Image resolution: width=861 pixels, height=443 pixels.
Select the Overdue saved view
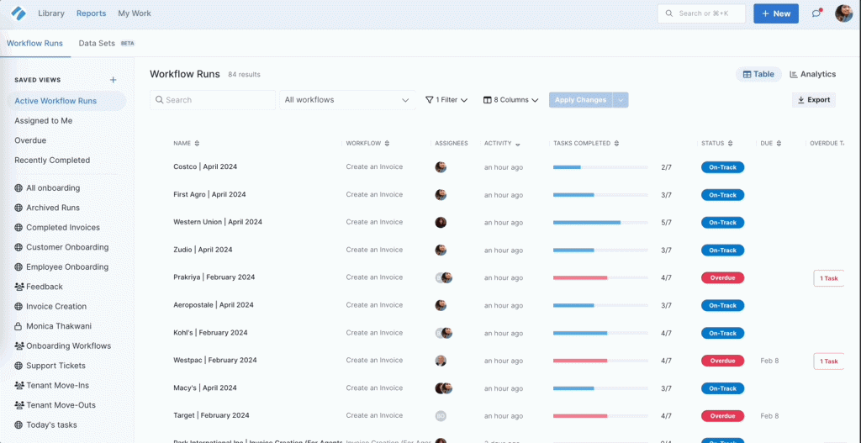(30, 140)
